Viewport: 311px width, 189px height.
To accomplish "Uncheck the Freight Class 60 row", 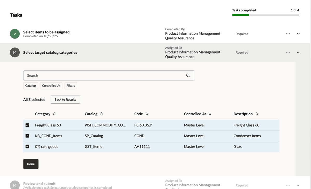I will (x=27, y=125).
